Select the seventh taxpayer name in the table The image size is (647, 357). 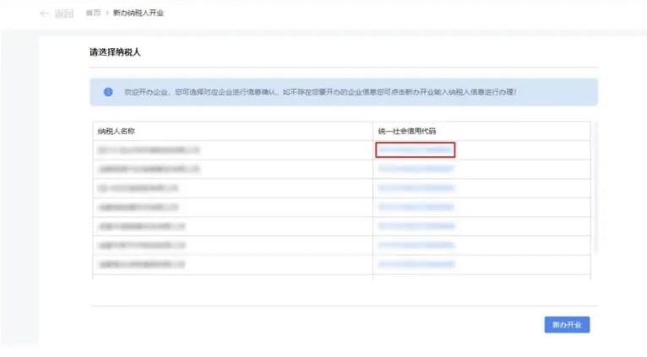141,265
